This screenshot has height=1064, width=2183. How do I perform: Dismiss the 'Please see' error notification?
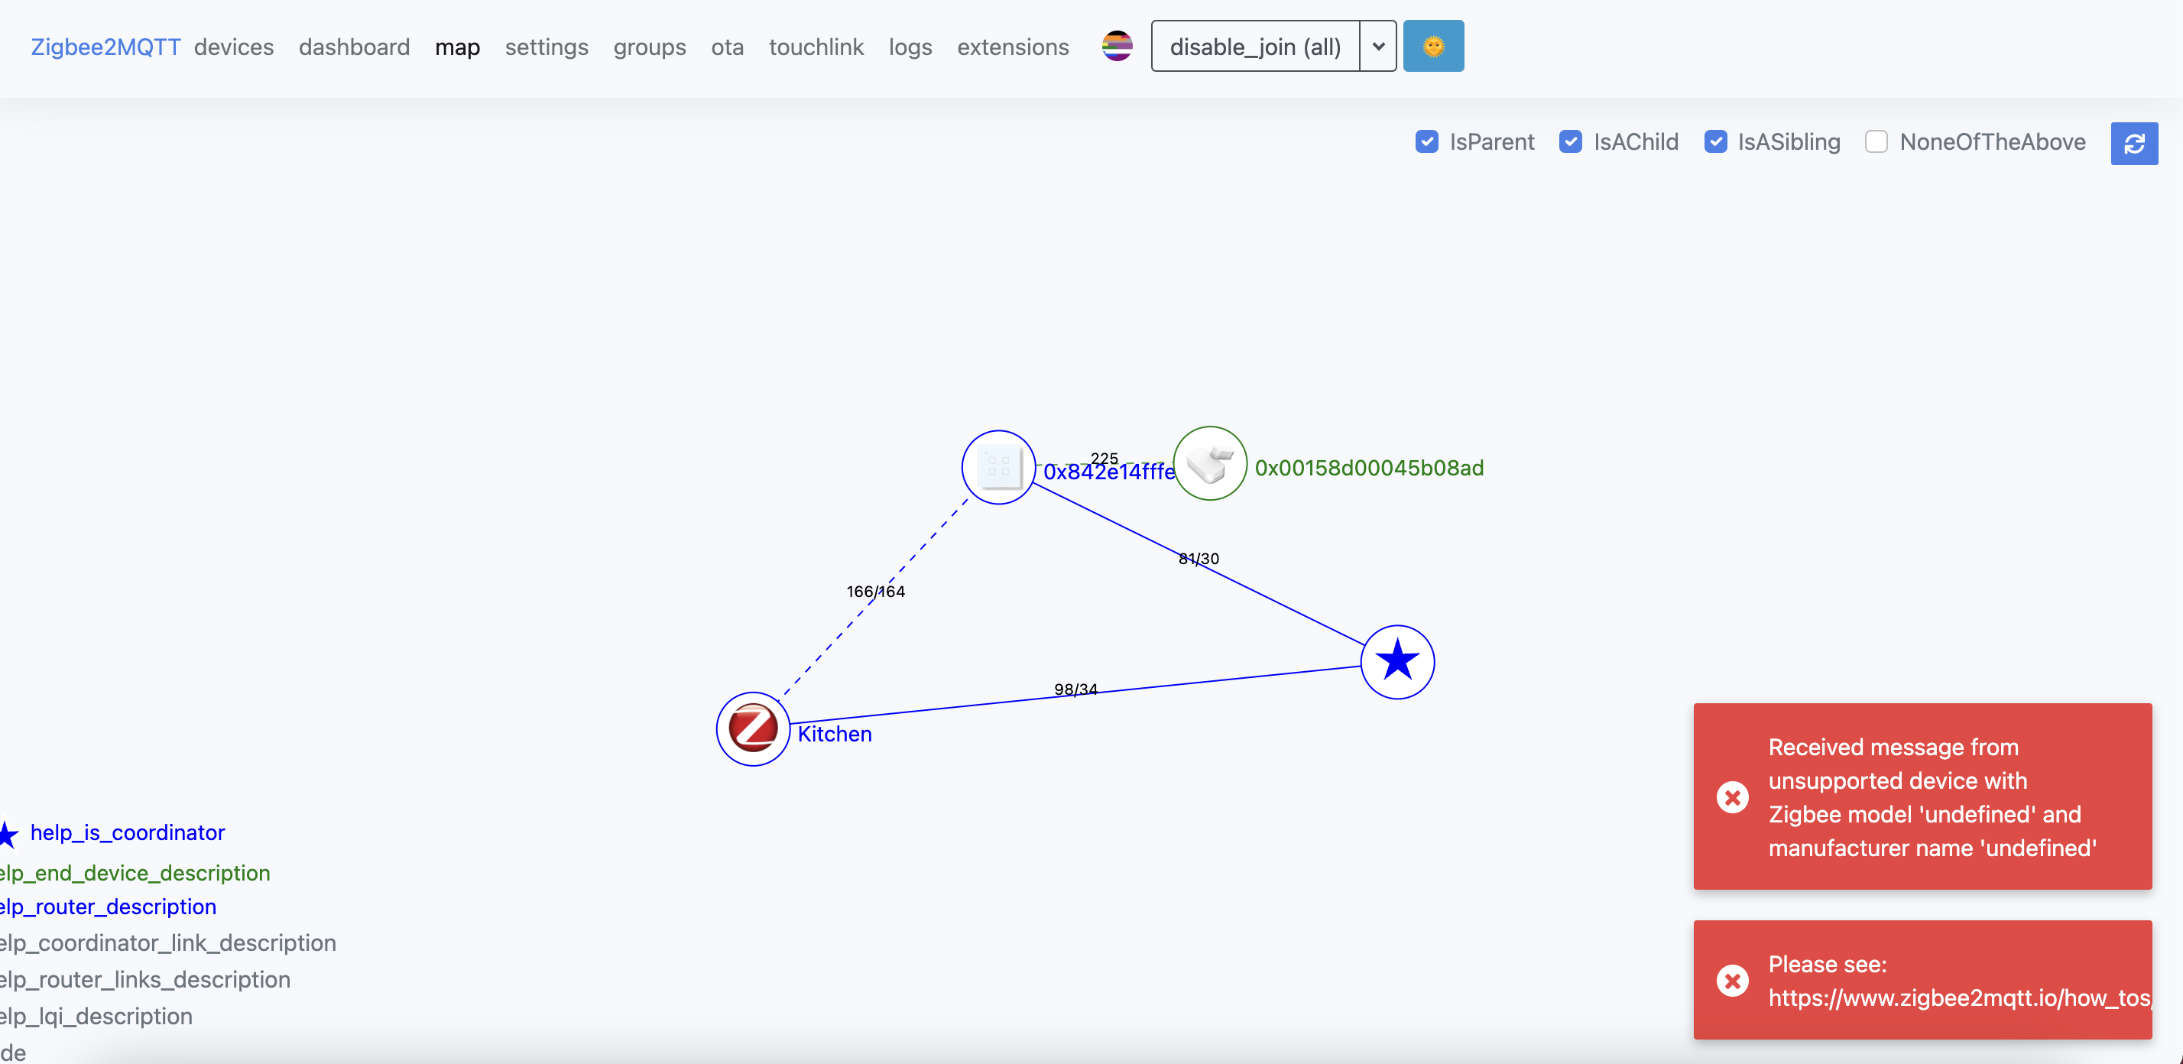pyautogui.click(x=1733, y=980)
